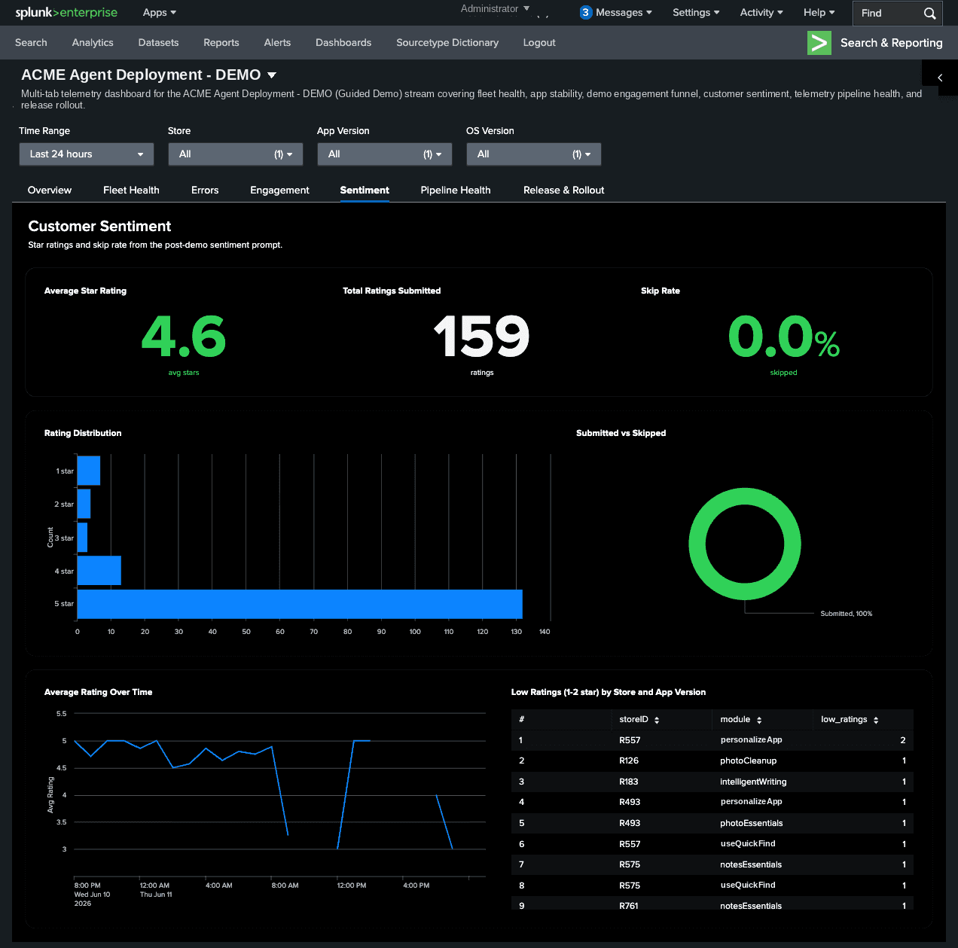The image size is (958, 948).
Task: Switch to the Release & Rollout tab
Action: click(564, 191)
